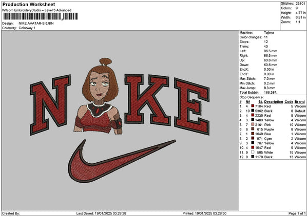Select the Wilcom EmbroideryStudio subtitle text
Screen dimensions: 308x217
pyautogui.click(x=37, y=10)
